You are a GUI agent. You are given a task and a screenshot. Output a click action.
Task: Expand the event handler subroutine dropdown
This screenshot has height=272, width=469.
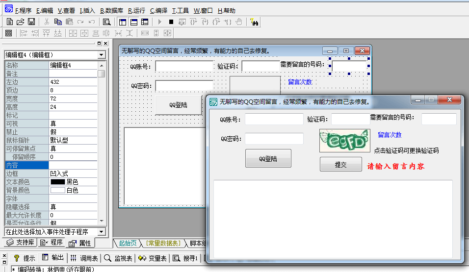tap(101, 231)
